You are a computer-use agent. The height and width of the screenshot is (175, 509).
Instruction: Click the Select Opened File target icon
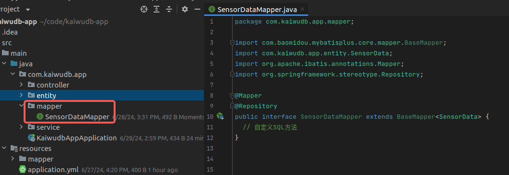144,9
